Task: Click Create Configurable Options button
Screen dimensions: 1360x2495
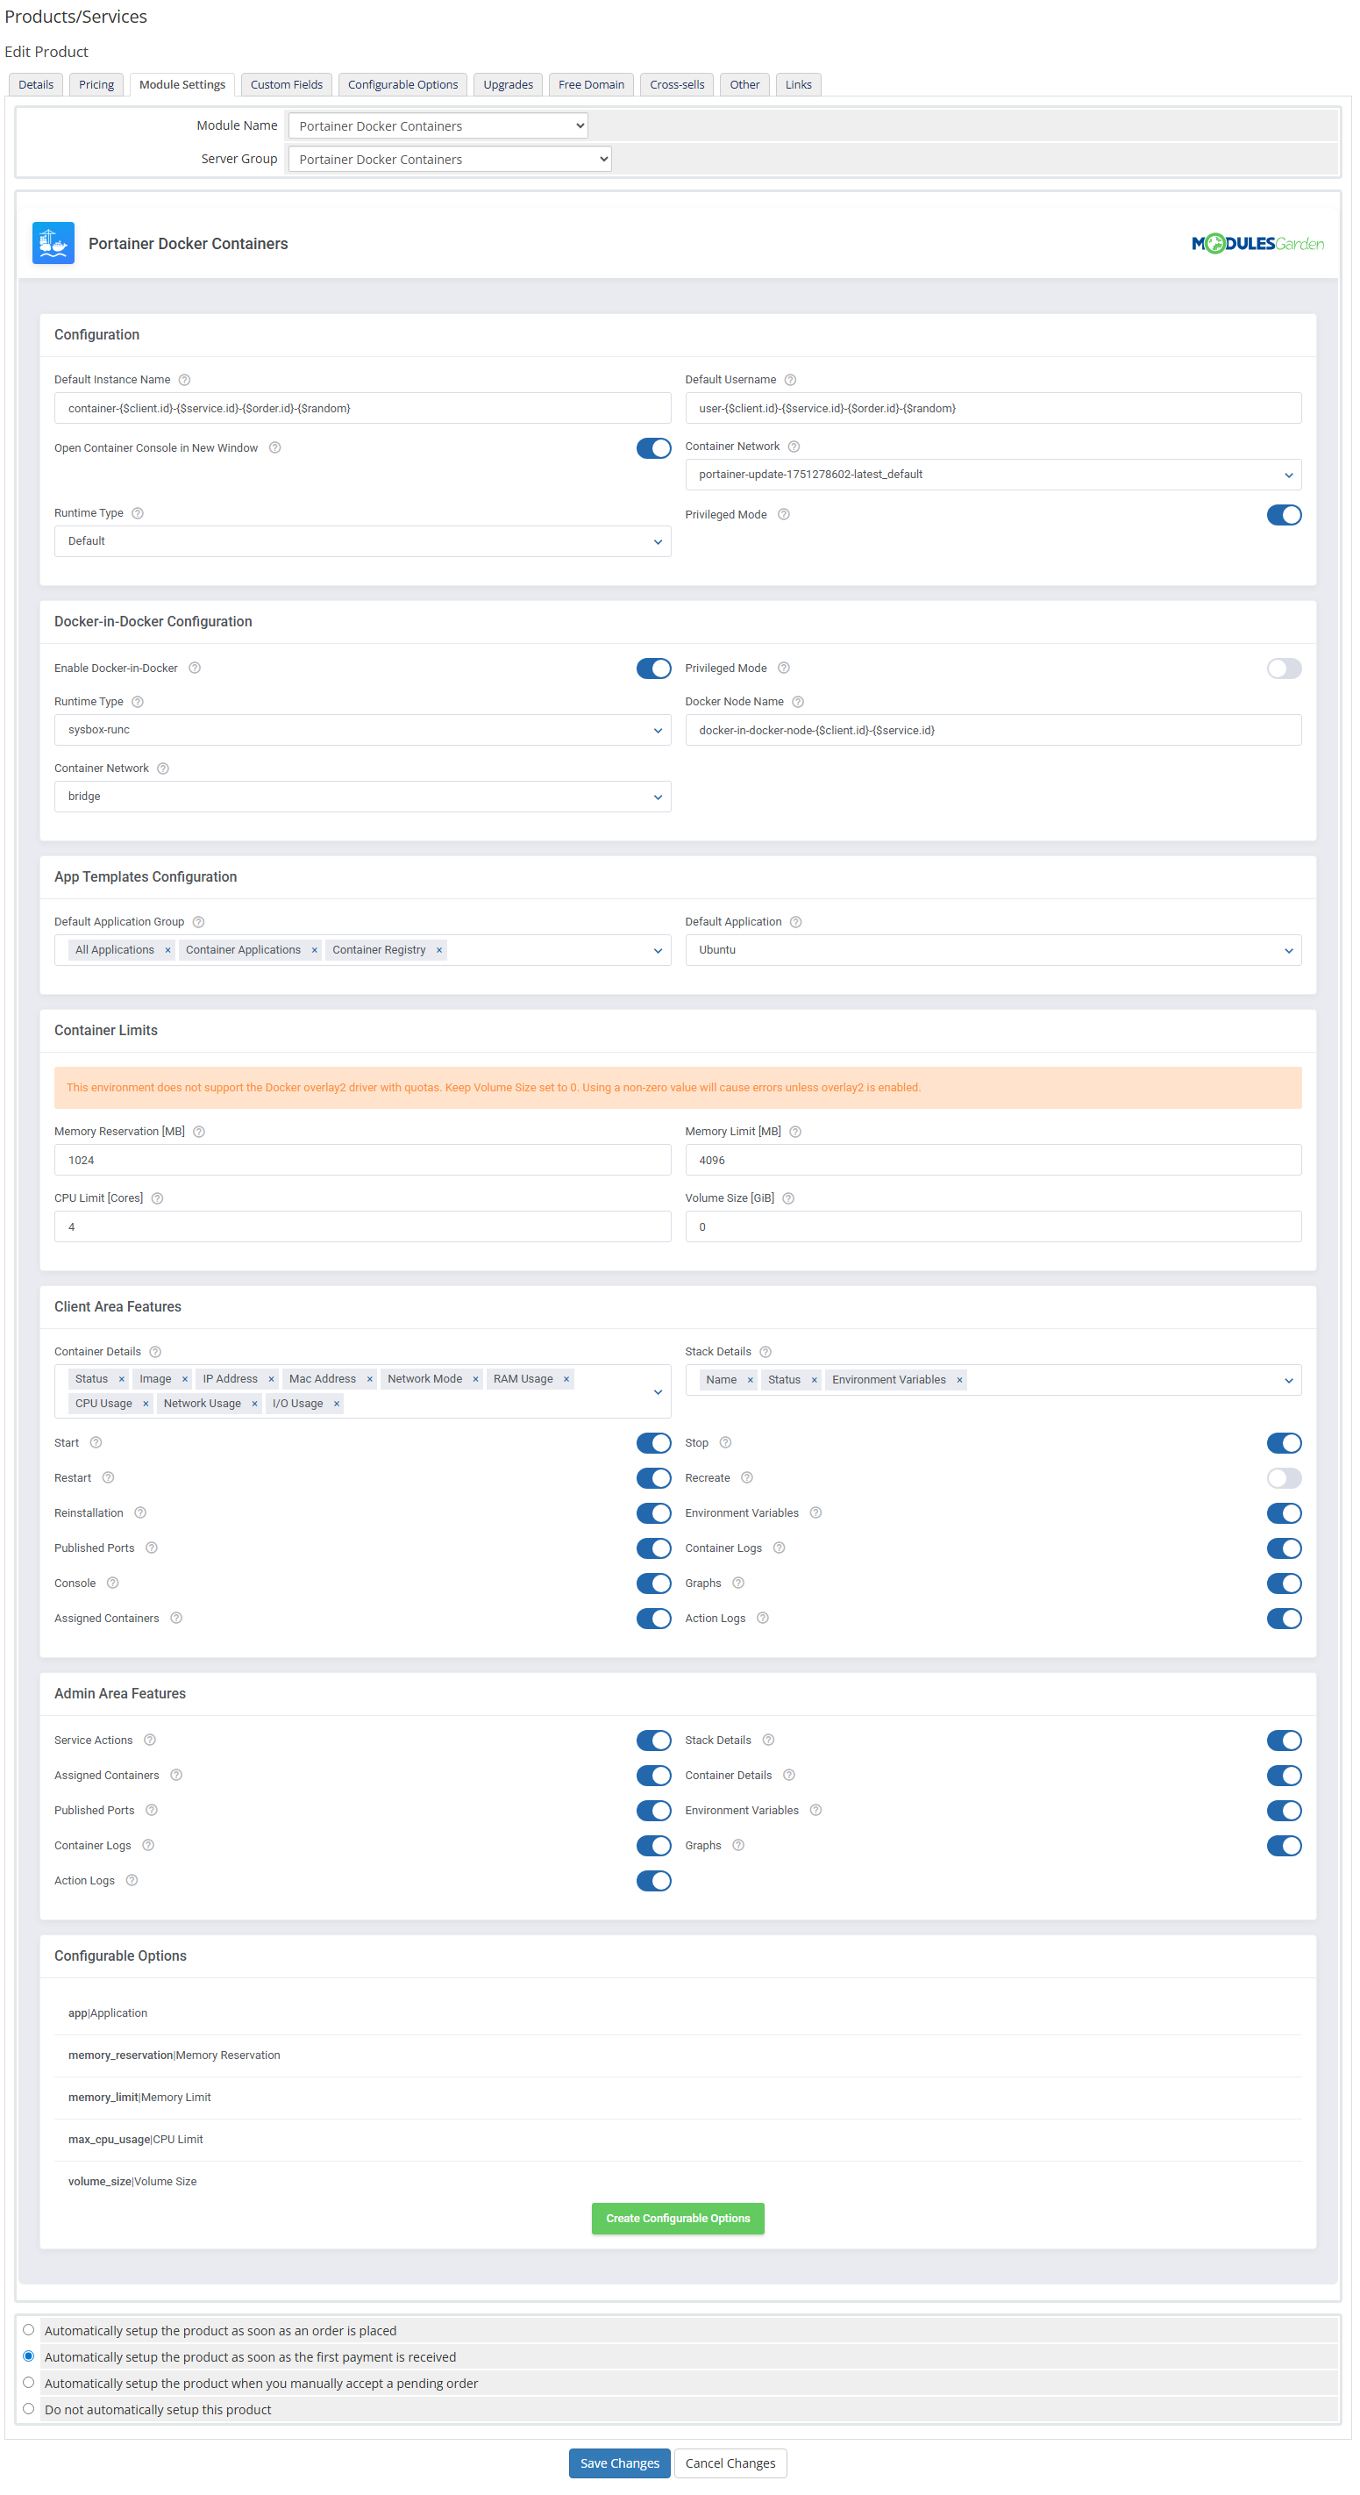Action: (x=678, y=2219)
